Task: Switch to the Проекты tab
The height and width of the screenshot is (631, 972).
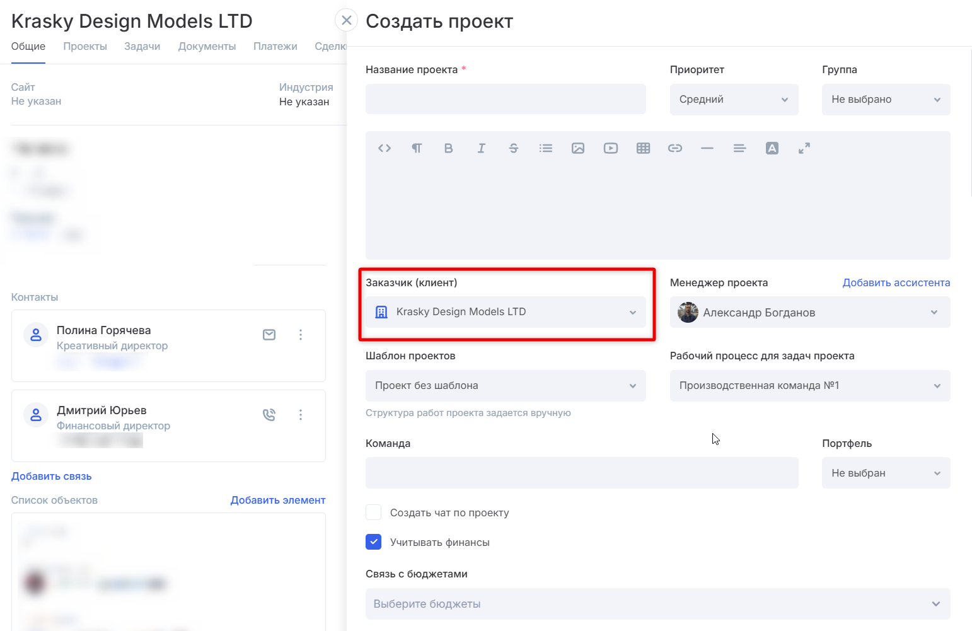Action: (85, 47)
